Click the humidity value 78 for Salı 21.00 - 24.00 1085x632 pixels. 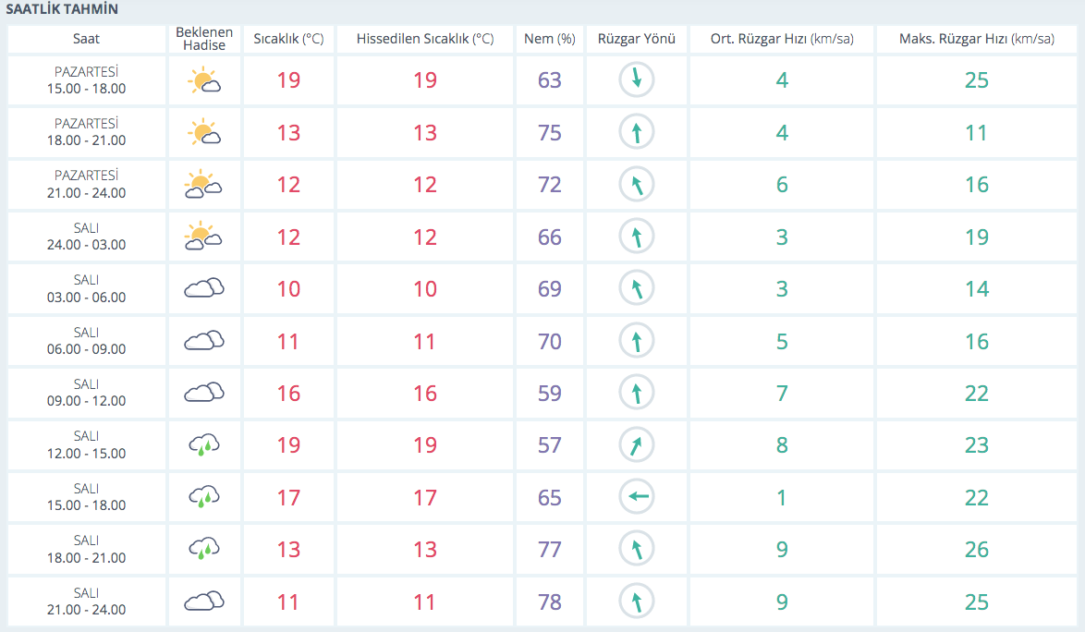point(549,602)
